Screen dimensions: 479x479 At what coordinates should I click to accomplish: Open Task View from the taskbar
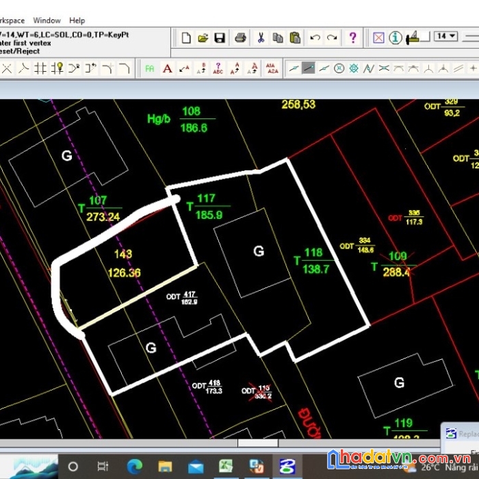tap(103, 467)
